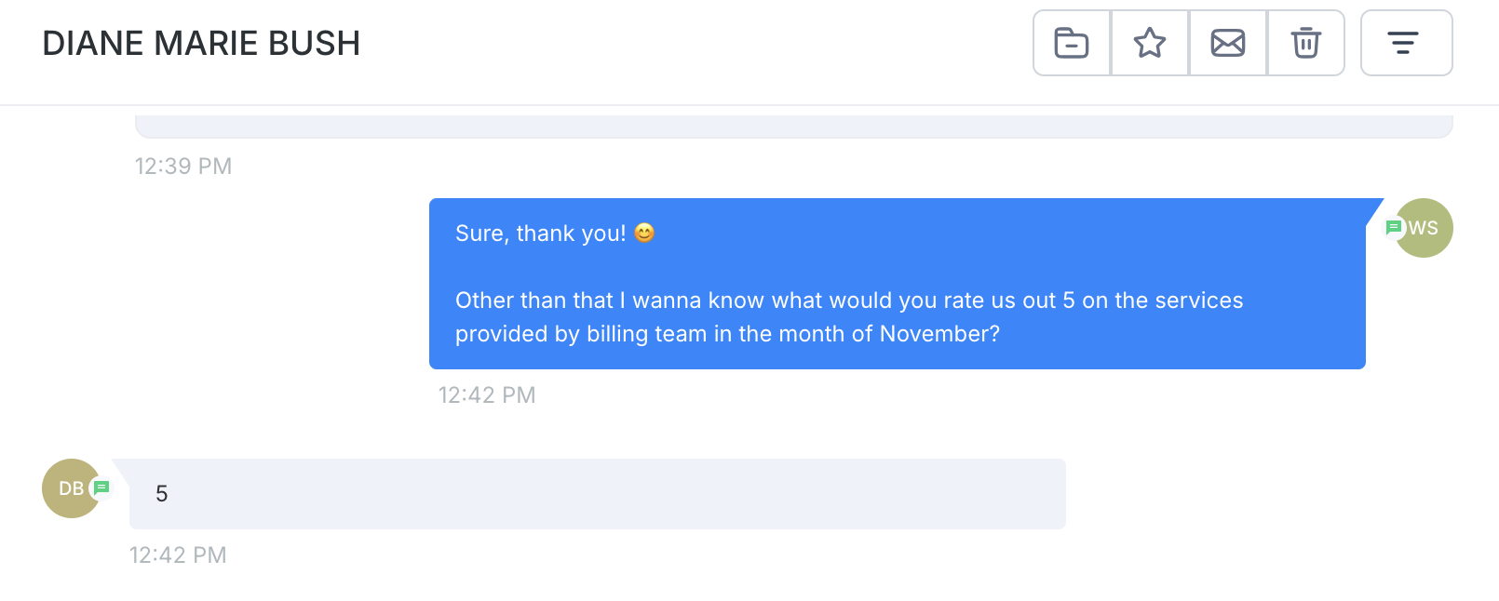Open the DIANE MARIE BUSH contact heading
Viewport: 1499px width, 601px height.
tap(201, 44)
